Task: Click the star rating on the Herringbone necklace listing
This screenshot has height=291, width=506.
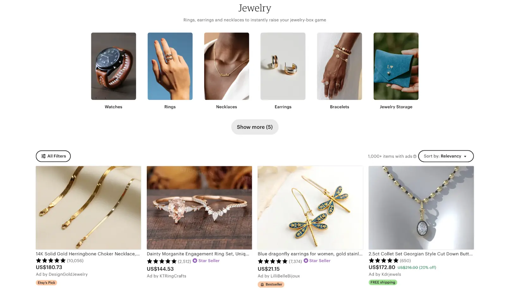Action: pyautogui.click(x=51, y=260)
